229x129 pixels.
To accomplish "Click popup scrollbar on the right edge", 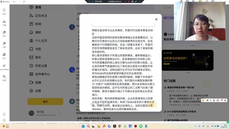I will (161, 72).
